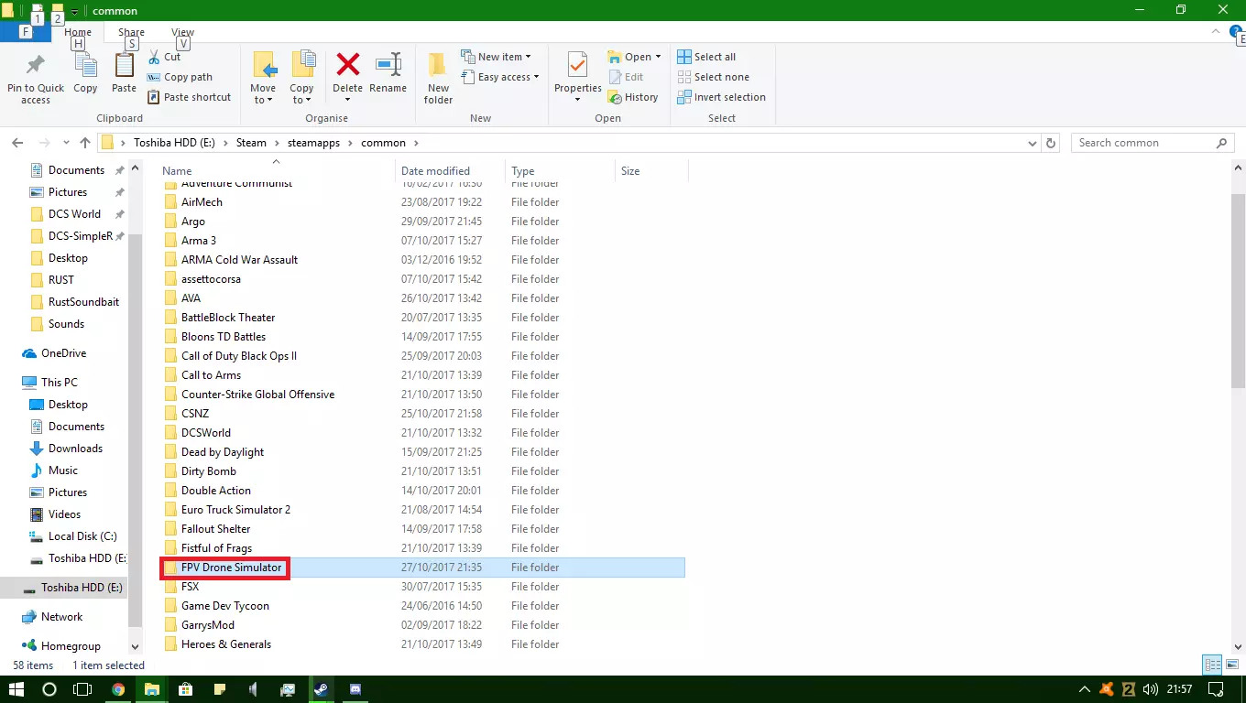
Task: Select all items in the folder
Action: click(x=706, y=57)
